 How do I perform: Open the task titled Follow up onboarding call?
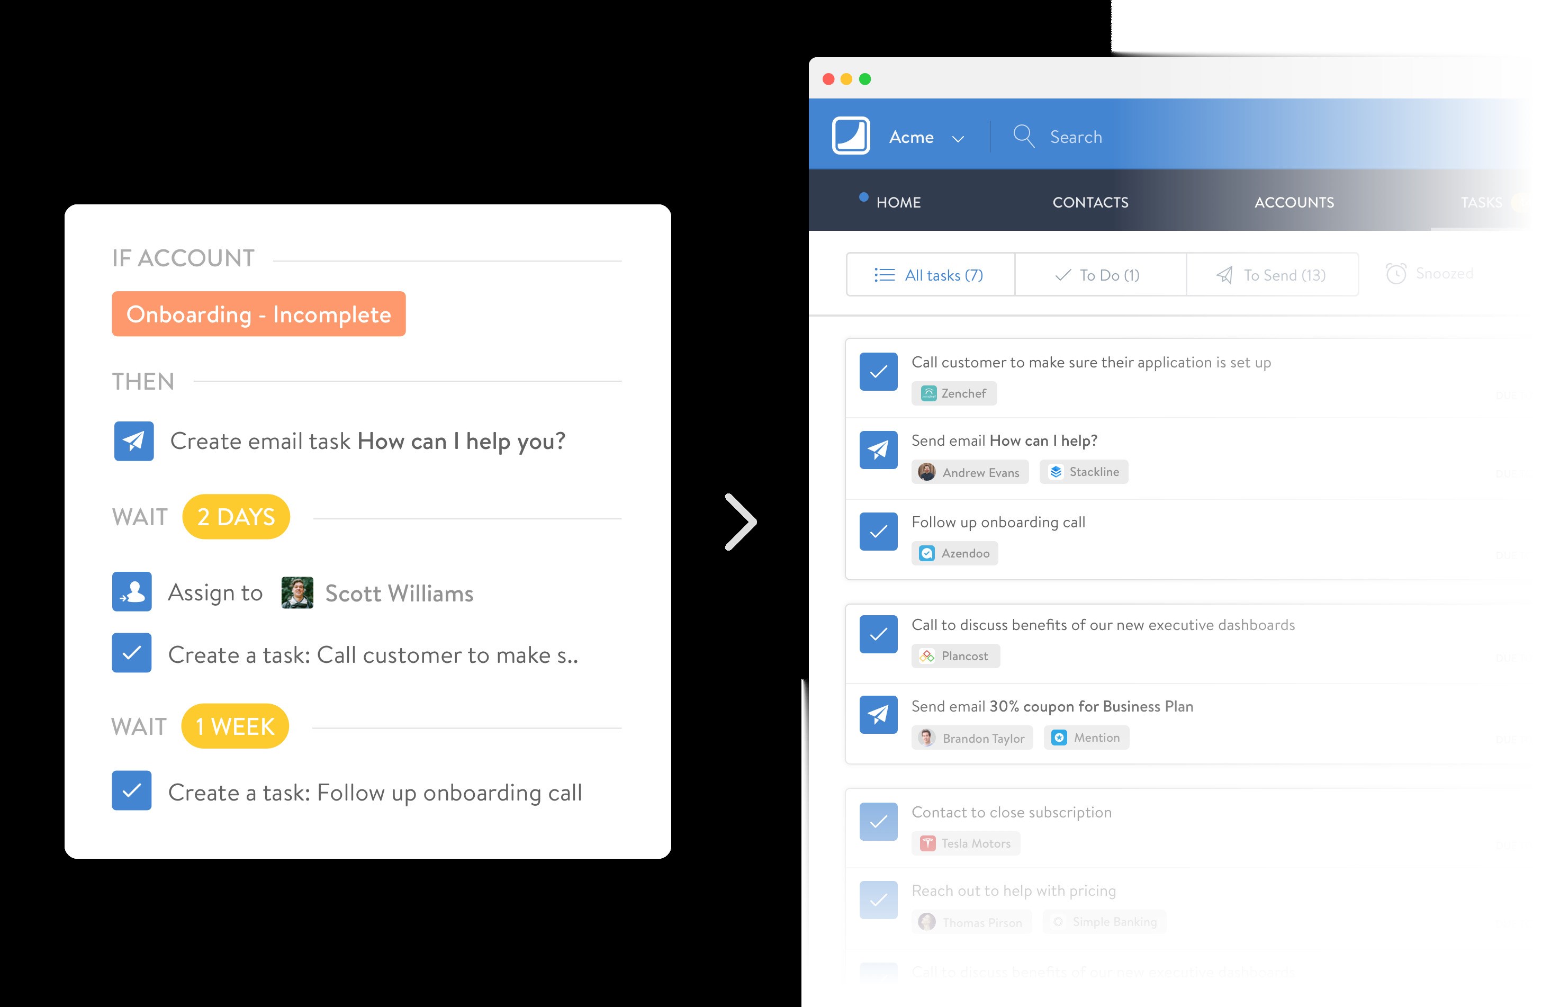tap(998, 522)
